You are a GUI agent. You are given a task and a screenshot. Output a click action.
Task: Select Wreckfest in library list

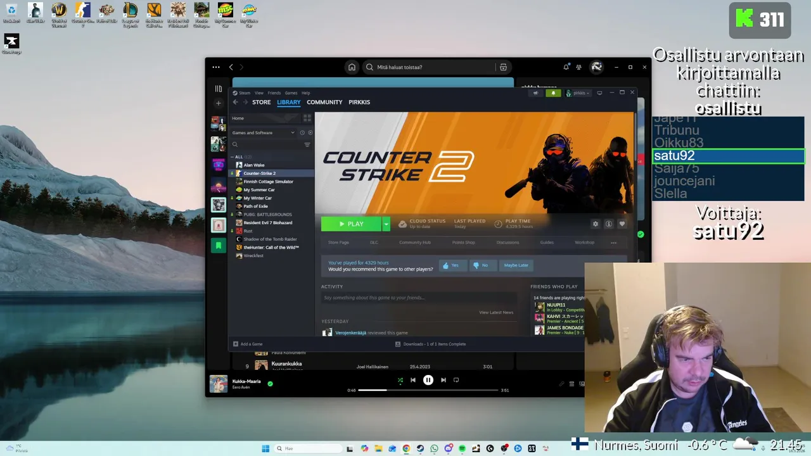253,255
